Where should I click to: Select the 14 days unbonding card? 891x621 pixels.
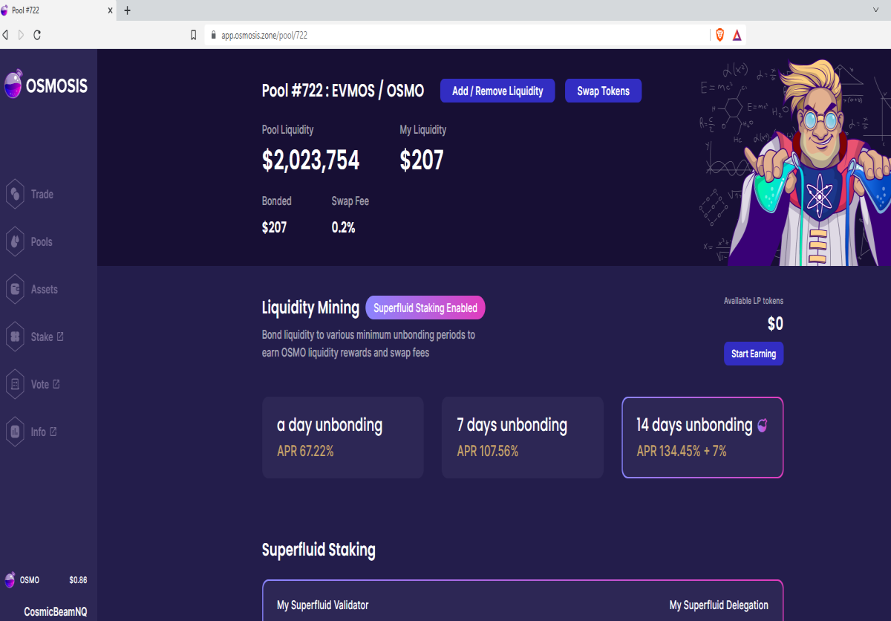[702, 438]
